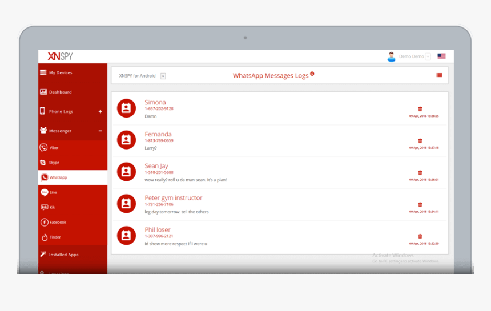Click the WhatsApp Messages Logs heading
Screen dimensions: 491x311
tap(271, 76)
